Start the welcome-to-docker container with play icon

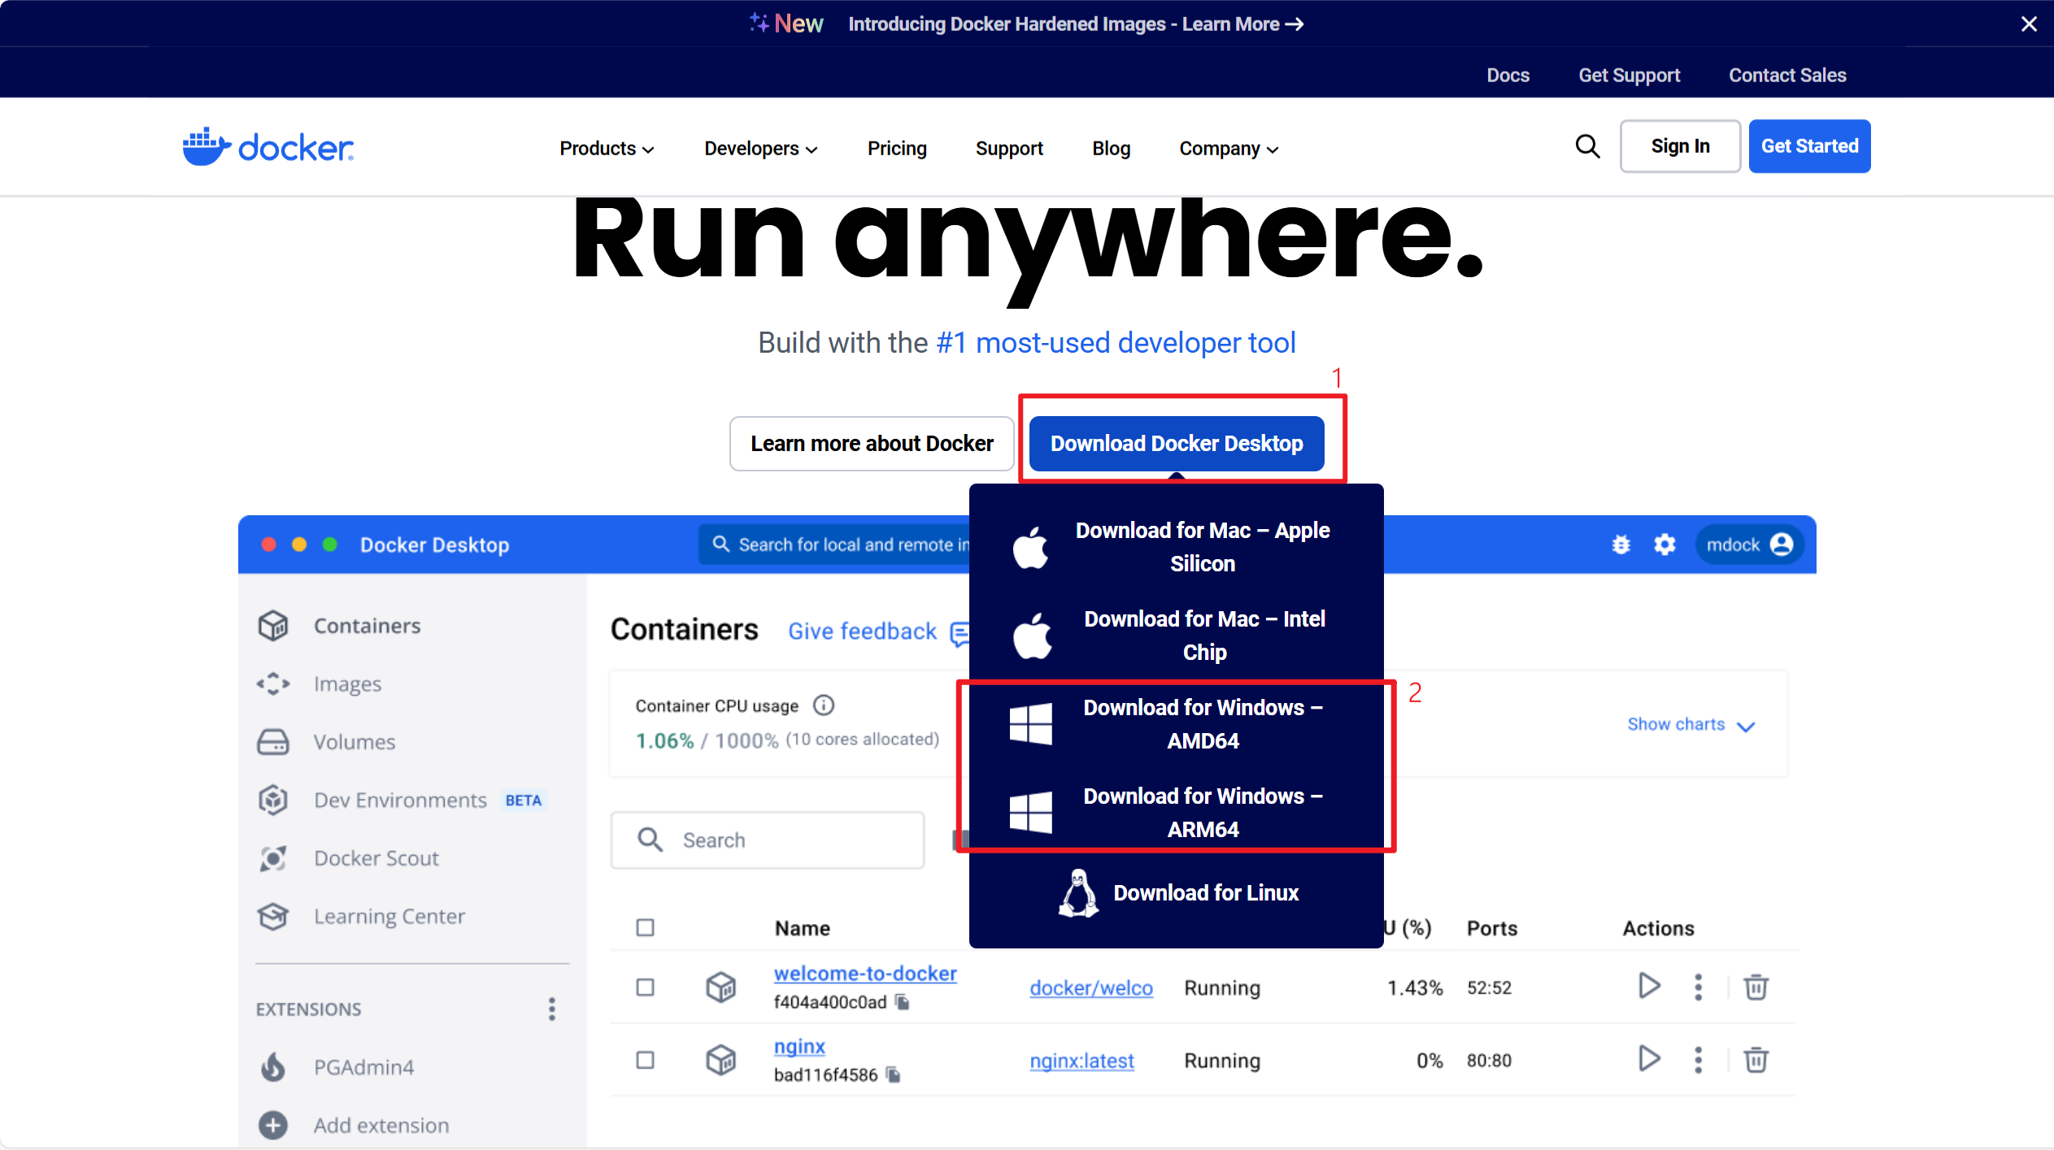click(1648, 987)
